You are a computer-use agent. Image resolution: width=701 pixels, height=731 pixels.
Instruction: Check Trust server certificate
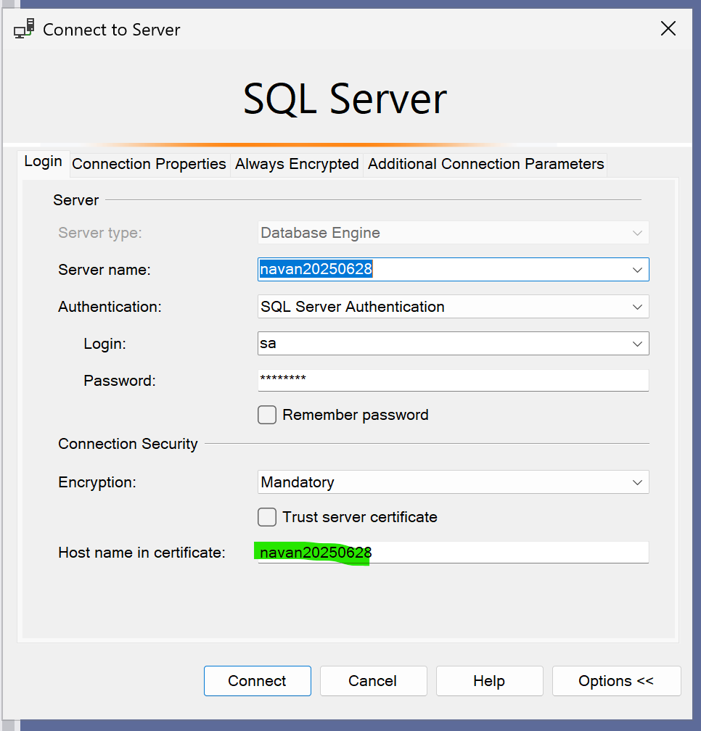(x=267, y=517)
